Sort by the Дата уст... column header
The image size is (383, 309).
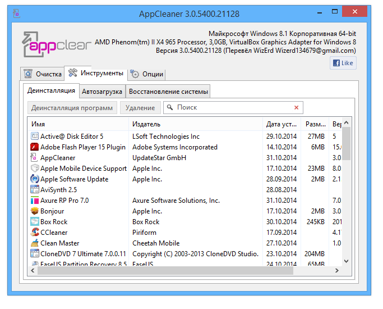(x=282, y=124)
